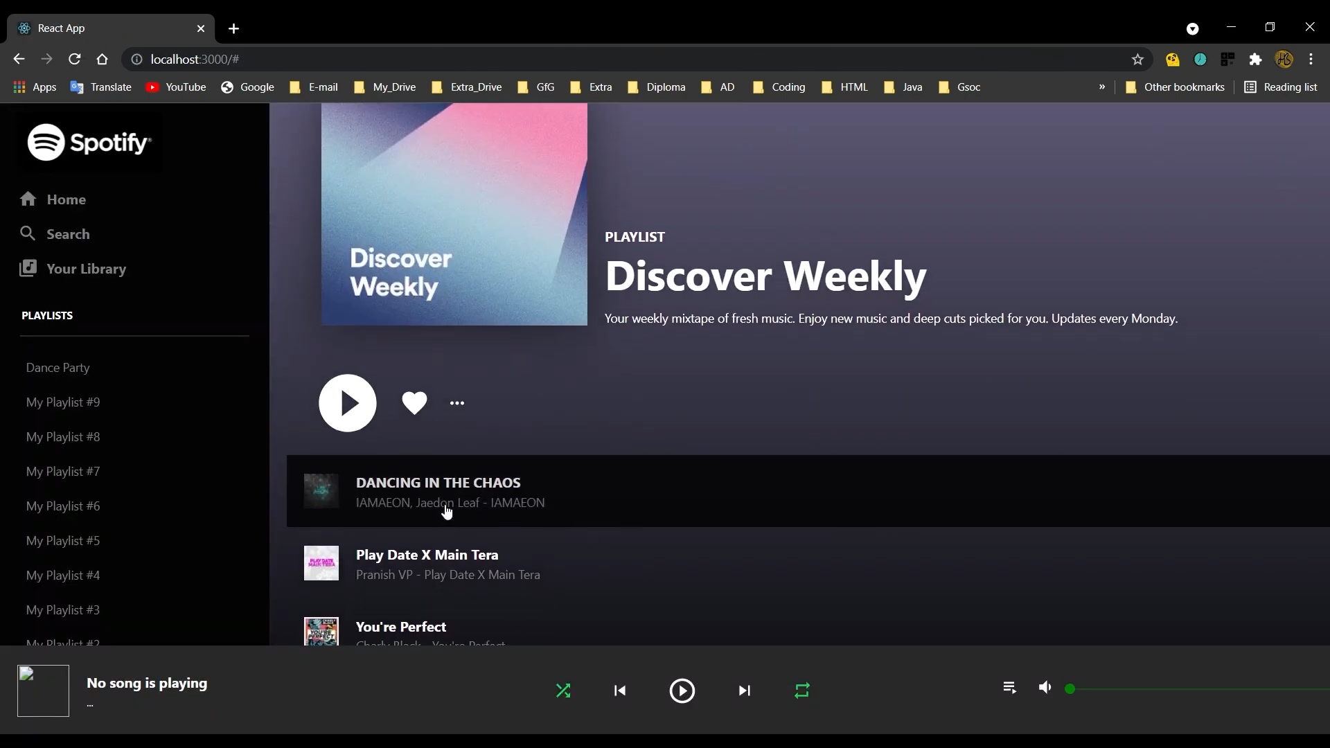Toggle repeat mode
This screenshot has width=1330, height=748.
801,691
